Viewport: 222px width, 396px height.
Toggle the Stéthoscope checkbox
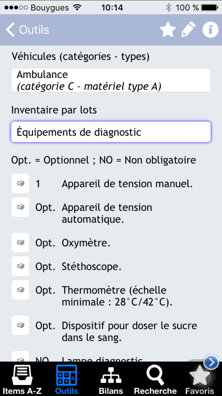(20, 266)
